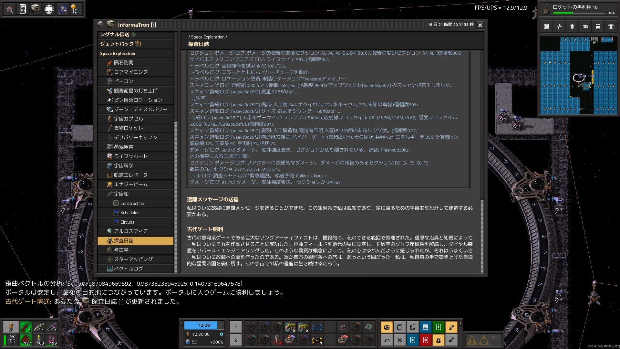Screen dimensions: 620x349
Task: Open the 宇宙カプセル page
Action: [136, 119]
